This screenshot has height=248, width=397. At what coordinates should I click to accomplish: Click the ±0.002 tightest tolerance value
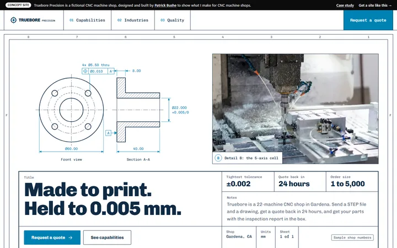[239, 184]
